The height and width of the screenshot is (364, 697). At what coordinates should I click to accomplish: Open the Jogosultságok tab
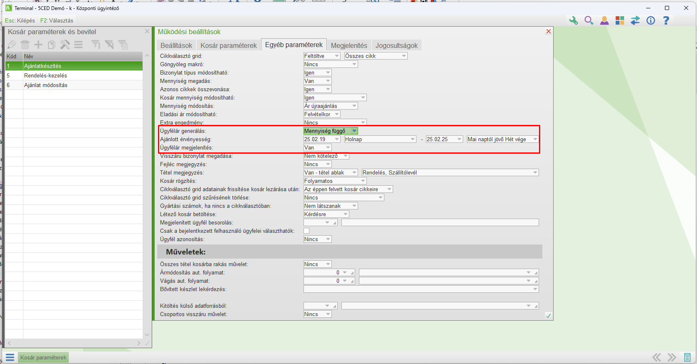pyautogui.click(x=396, y=45)
